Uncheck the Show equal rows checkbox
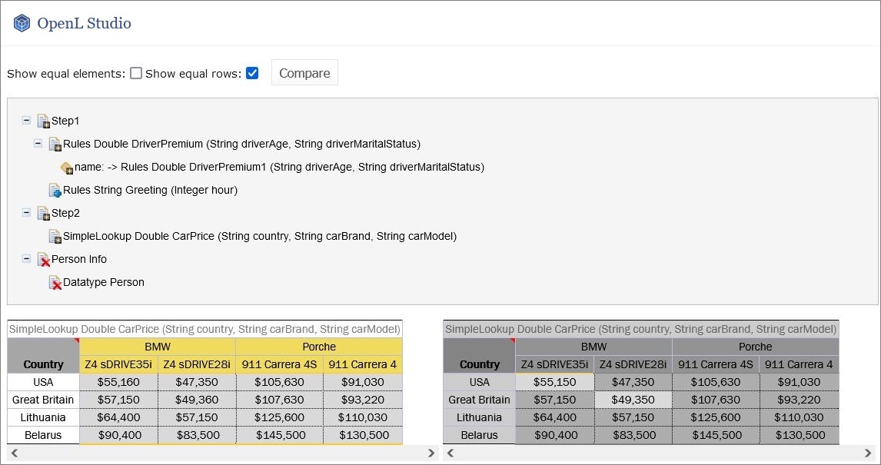Viewport: 881px width, 465px height. 252,74
